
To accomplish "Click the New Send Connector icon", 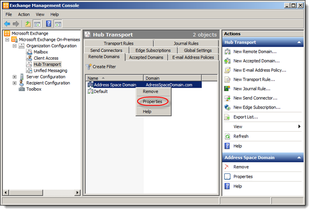I will pos(227,98).
